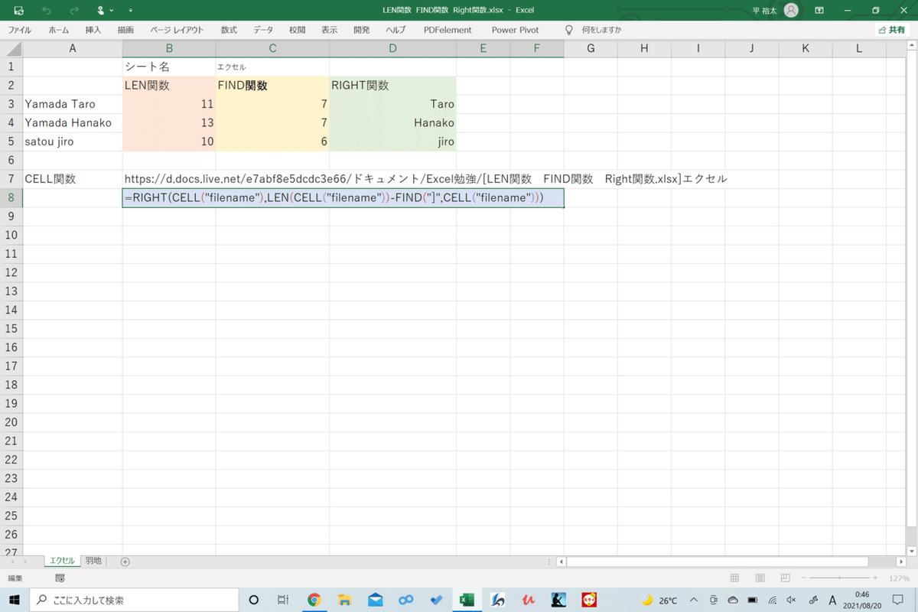Toggle the Touch/Mouse mode icon
918x612 pixels.
point(100,11)
